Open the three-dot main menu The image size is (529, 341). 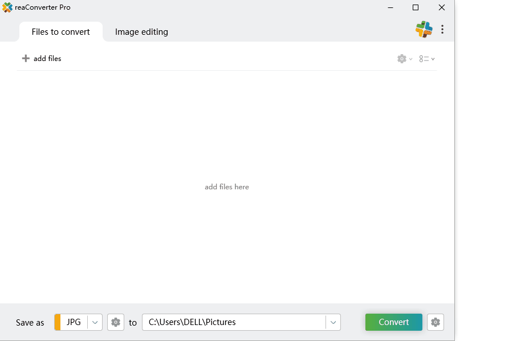point(442,30)
